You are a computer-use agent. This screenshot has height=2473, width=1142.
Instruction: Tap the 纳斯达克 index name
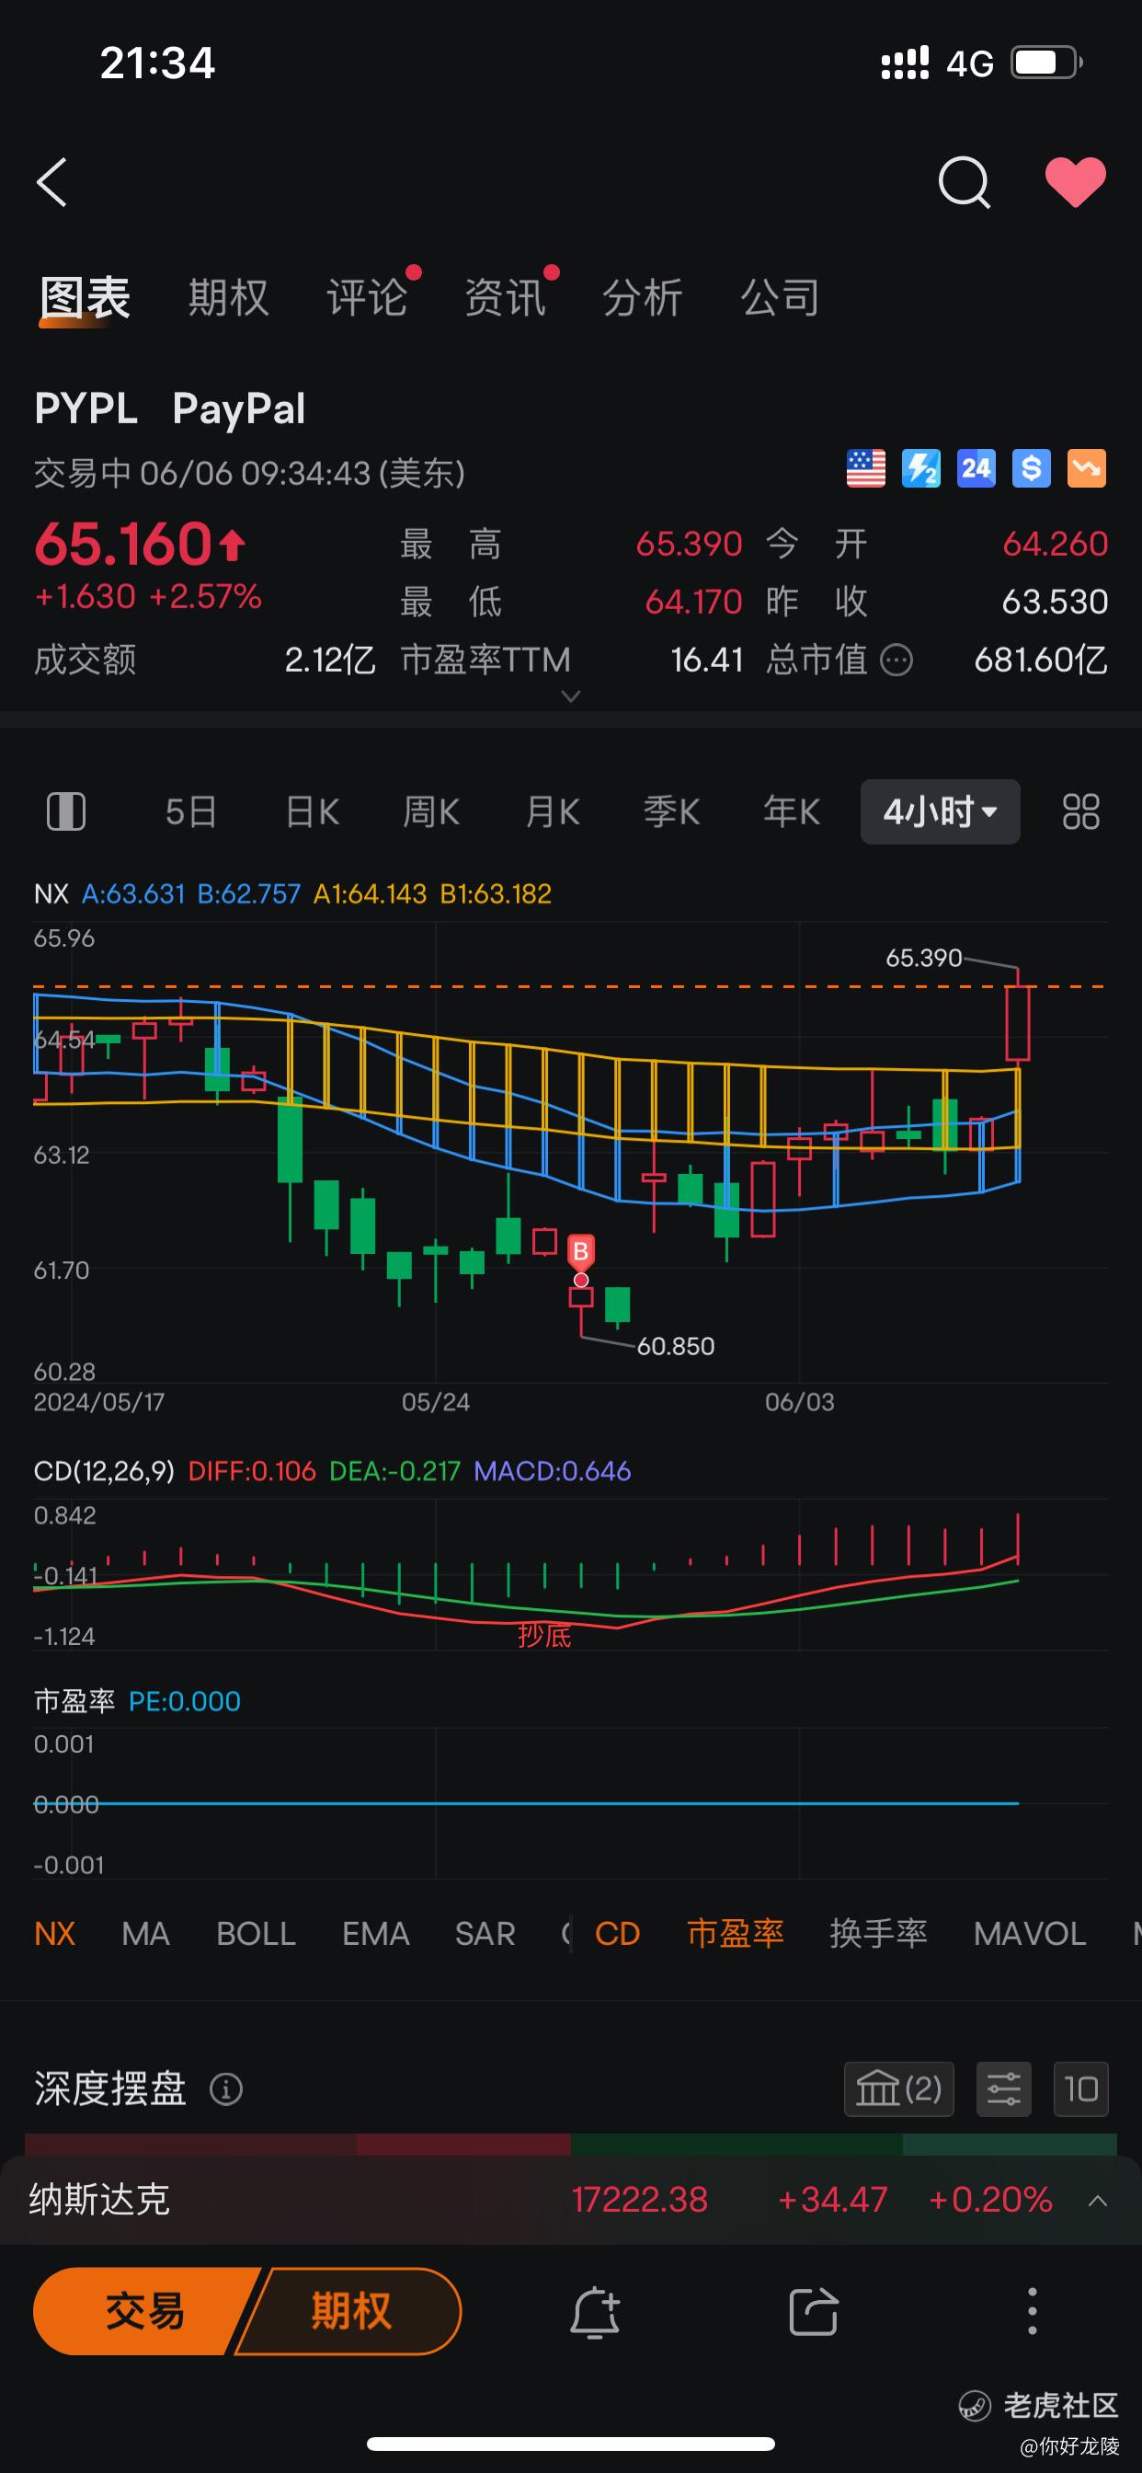(100, 2200)
